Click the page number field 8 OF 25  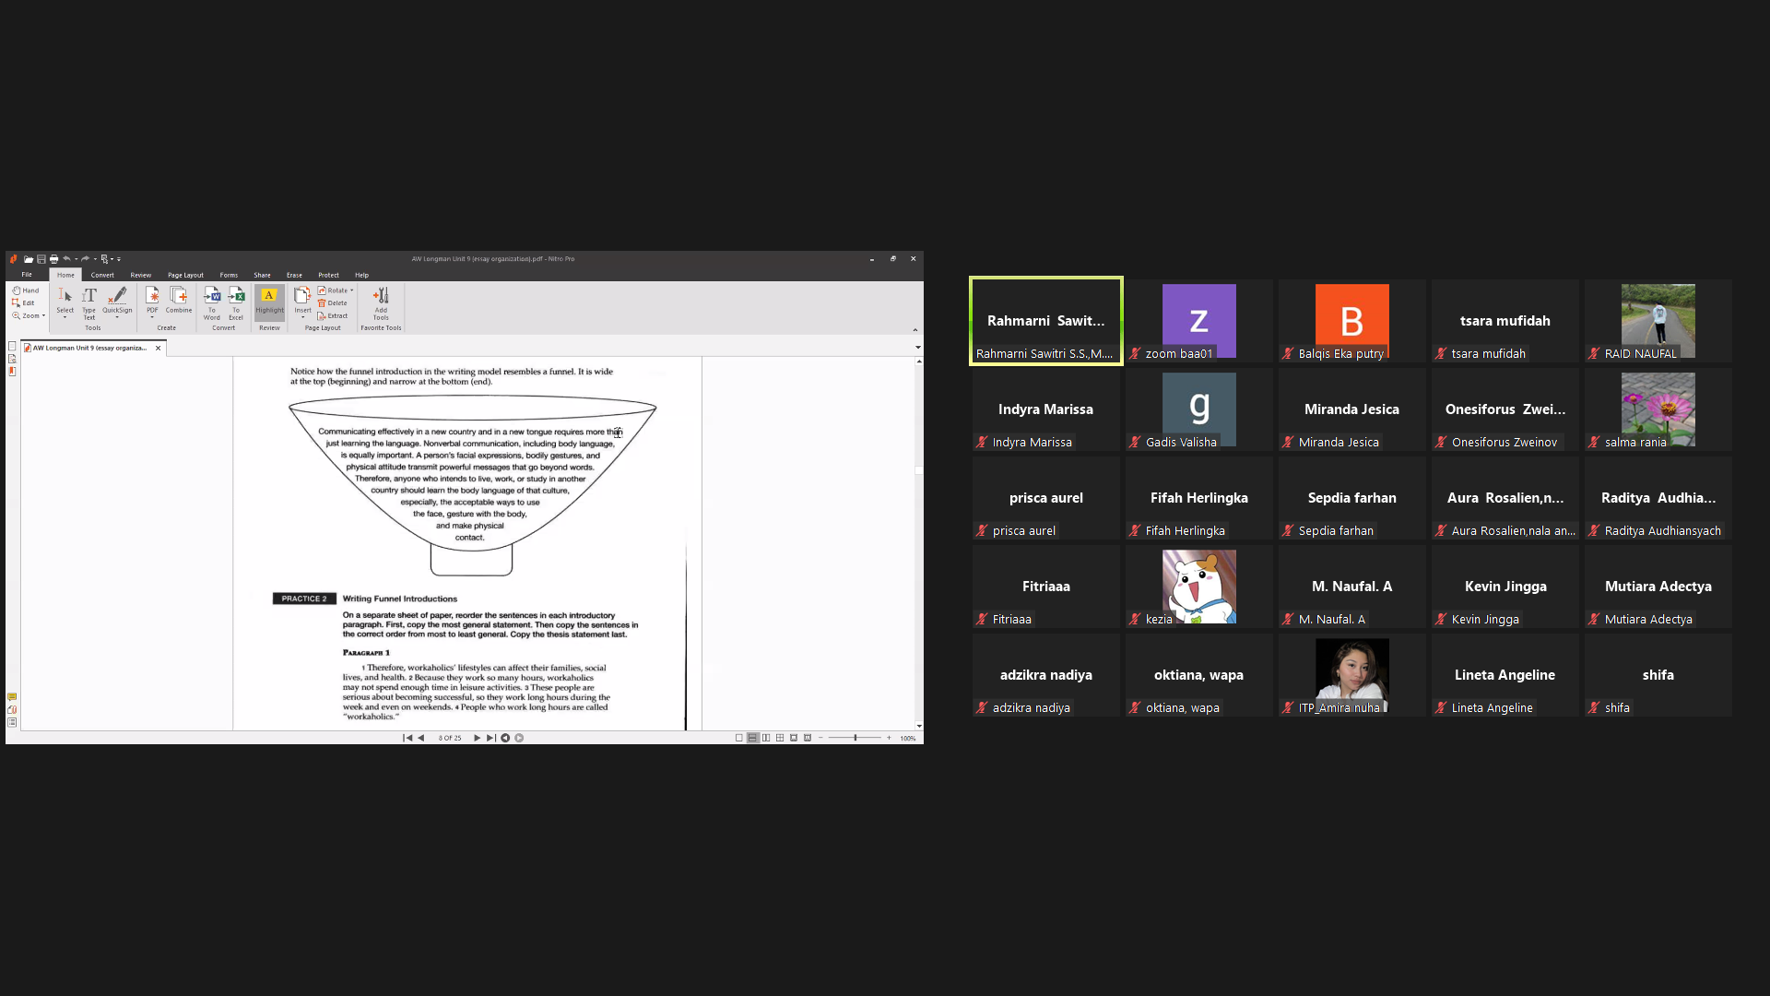point(450,738)
